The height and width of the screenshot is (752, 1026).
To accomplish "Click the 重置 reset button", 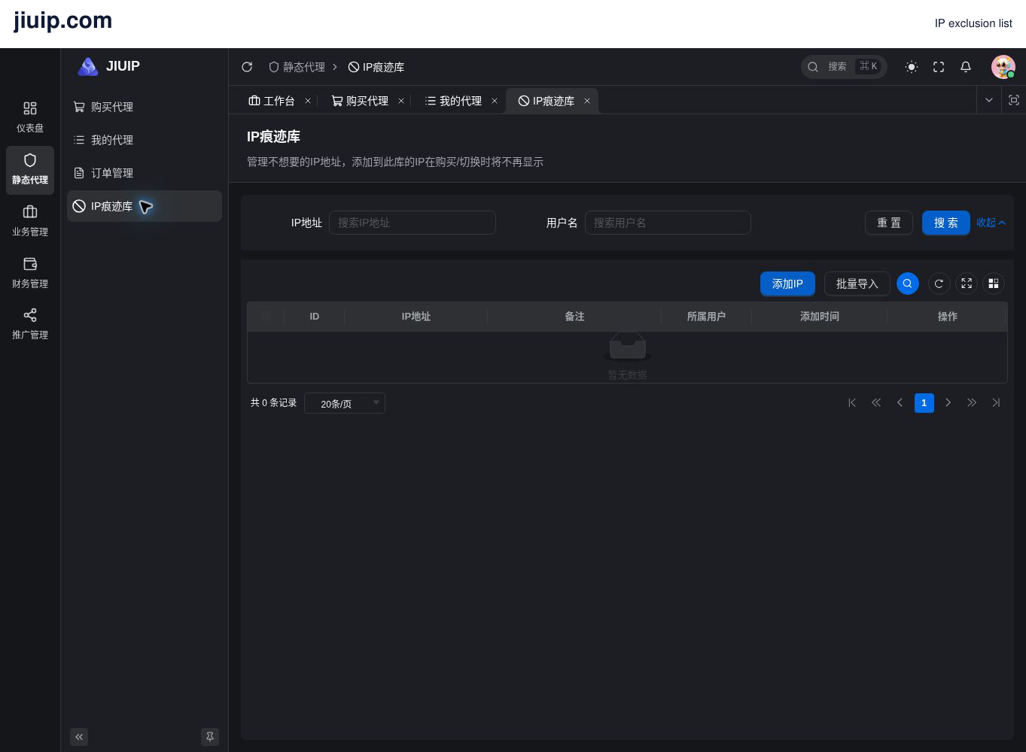I will (x=889, y=223).
